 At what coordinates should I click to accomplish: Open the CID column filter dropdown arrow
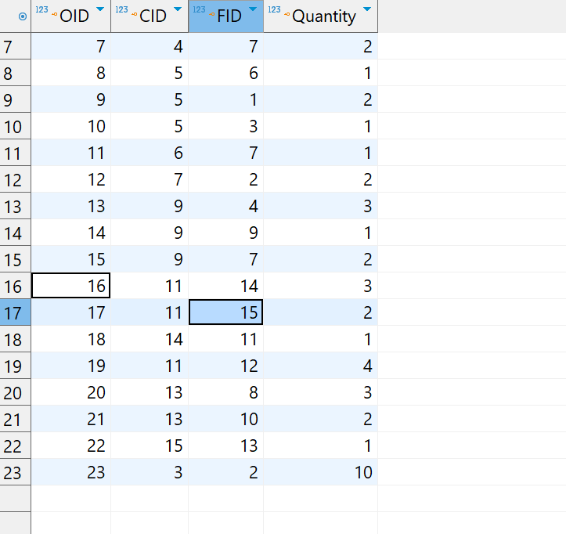point(177,10)
